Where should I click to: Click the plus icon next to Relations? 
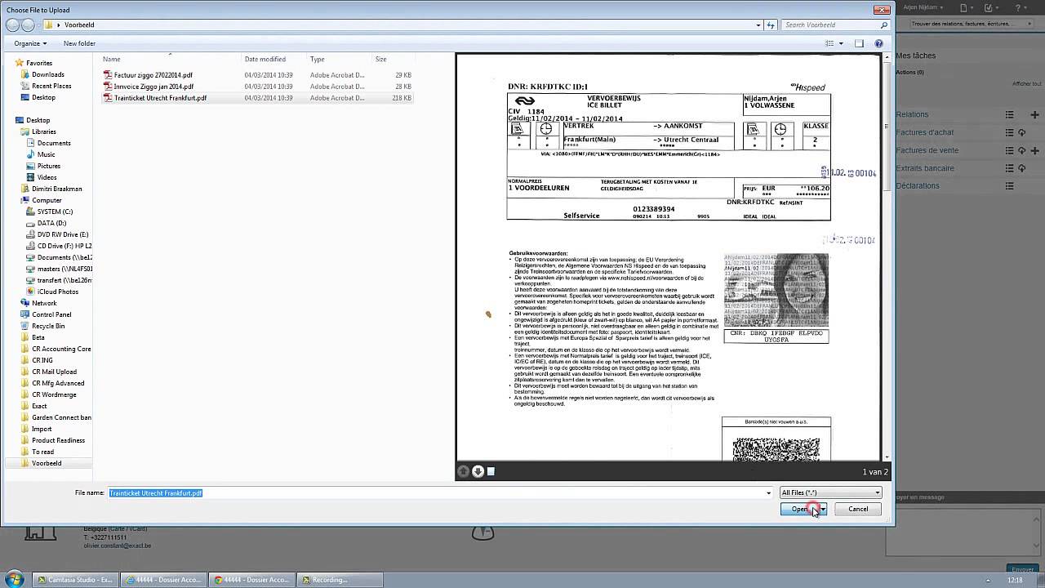pyautogui.click(x=1034, y=114)
